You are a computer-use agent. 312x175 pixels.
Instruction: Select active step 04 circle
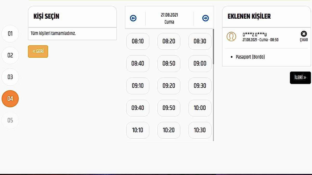(10, 99)
